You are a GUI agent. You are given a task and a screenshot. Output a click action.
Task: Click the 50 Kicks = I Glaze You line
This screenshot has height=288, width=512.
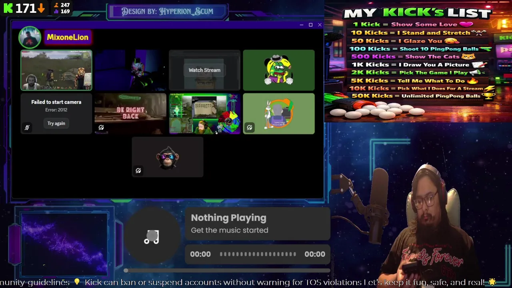coord(405,40)
